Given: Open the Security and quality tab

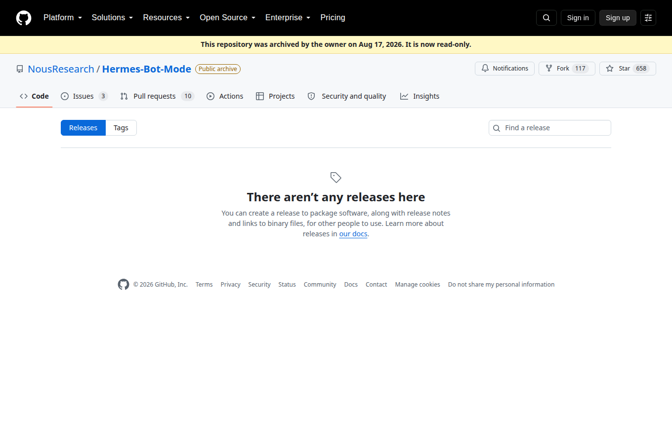Looking at the screenshot, I should coord(347,96).
